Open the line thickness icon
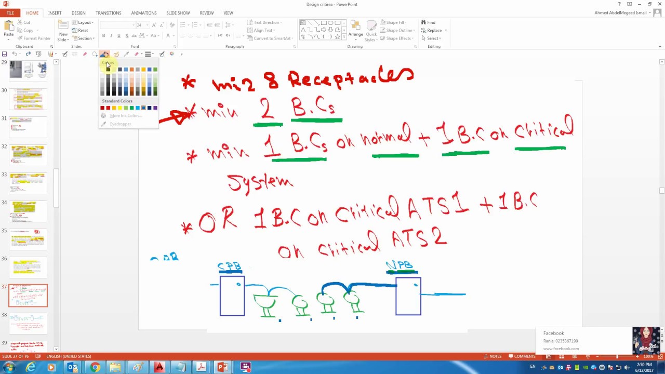This screenshot has width=665, height=374. 148,54
